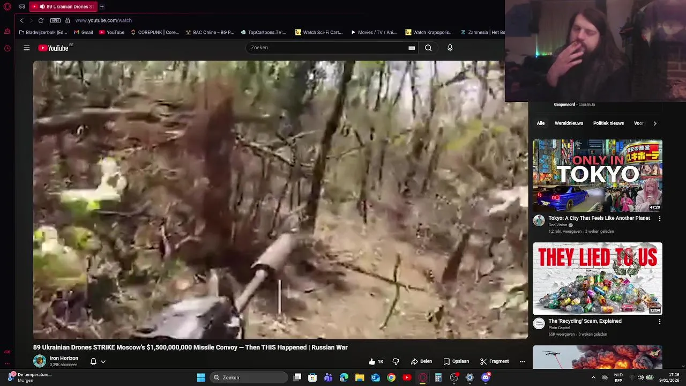Open the TopCartoons.TV bookmark
Image resolution: width=686 pixels, height=386 pixels.
point(263,32)
